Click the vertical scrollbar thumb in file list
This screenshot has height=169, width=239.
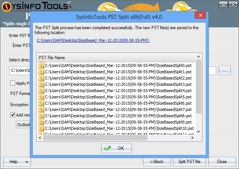pyautogui.click(x=198, y=87)
